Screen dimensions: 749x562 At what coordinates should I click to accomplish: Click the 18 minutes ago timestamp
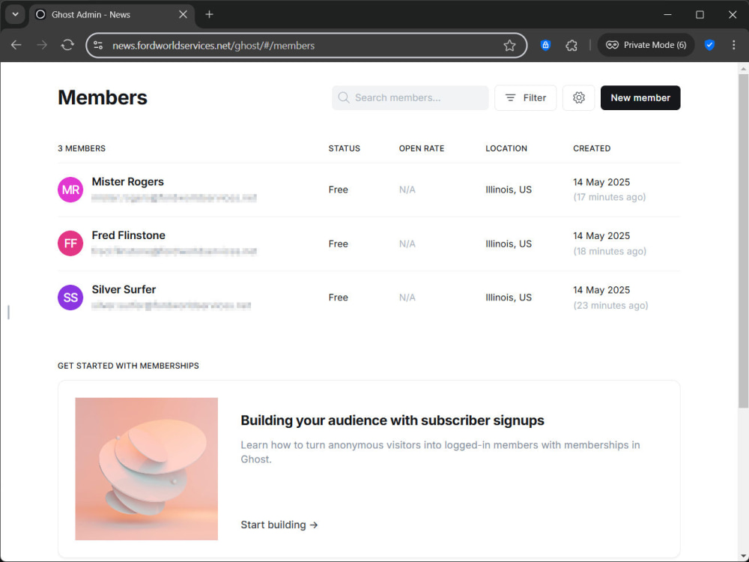(610, 251)
